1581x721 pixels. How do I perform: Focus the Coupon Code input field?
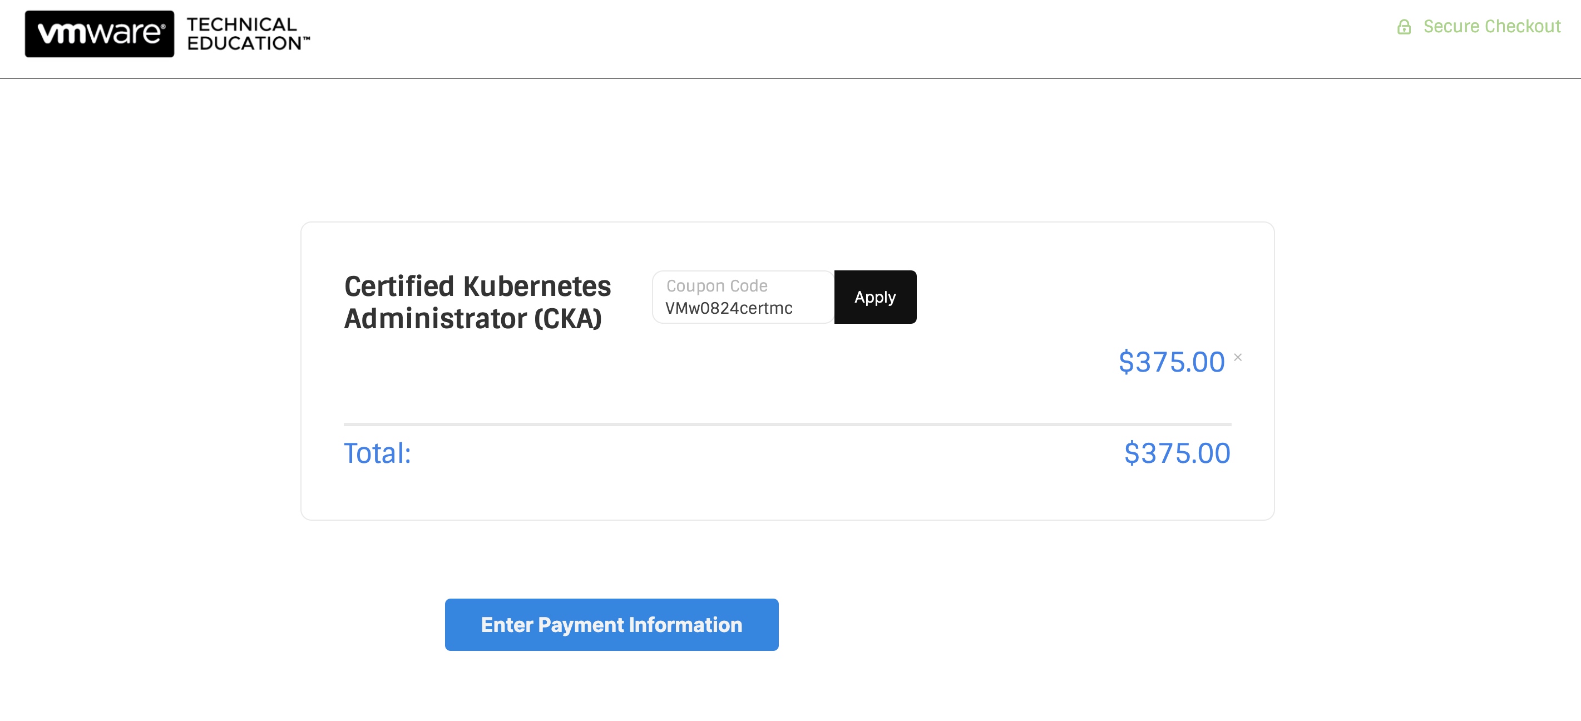tap(743, 297)
